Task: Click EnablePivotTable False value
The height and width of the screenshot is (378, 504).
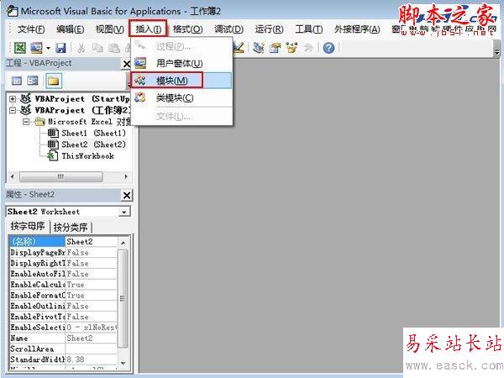Action: coord(92,317)
